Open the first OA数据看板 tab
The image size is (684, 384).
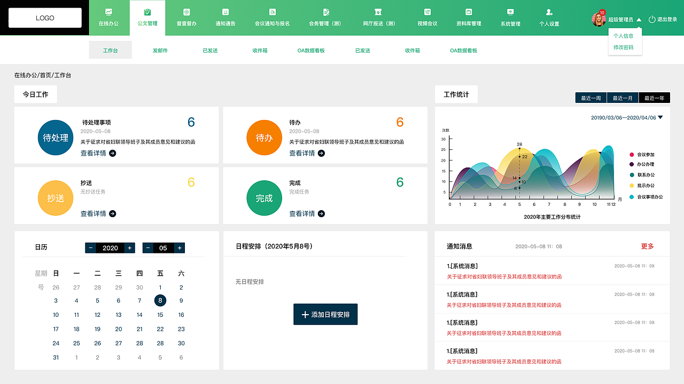click(x=311, y=50)
